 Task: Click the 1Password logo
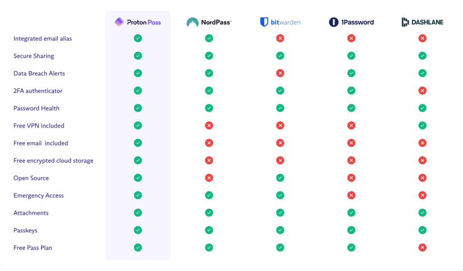click(x=351, y=22)
